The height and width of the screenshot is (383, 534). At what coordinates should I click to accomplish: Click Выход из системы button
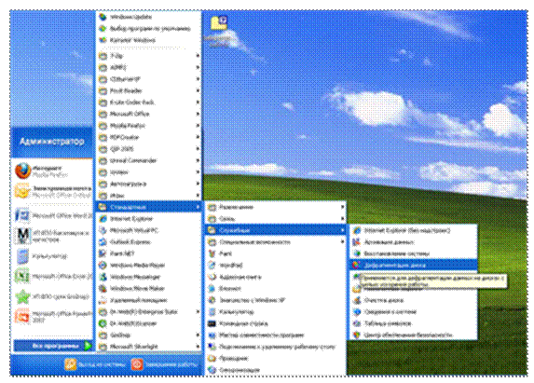tap(95, 364)
